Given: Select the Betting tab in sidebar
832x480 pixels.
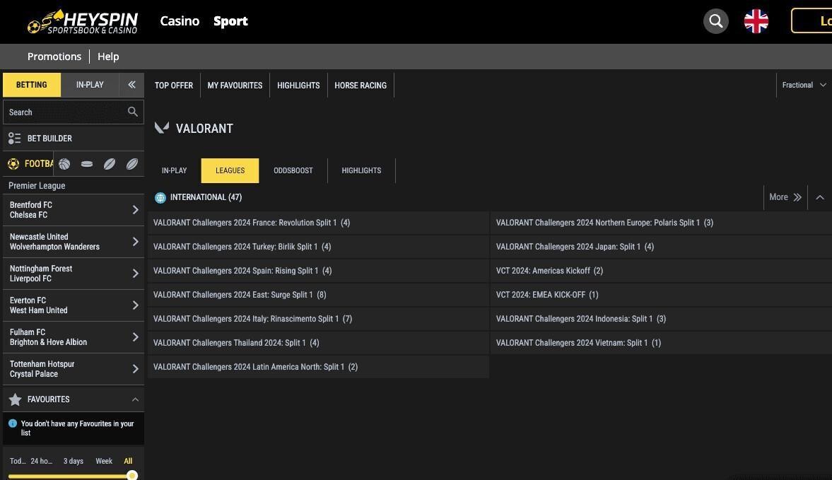Looking at the screenshot, I should click(x=32, y=85).
